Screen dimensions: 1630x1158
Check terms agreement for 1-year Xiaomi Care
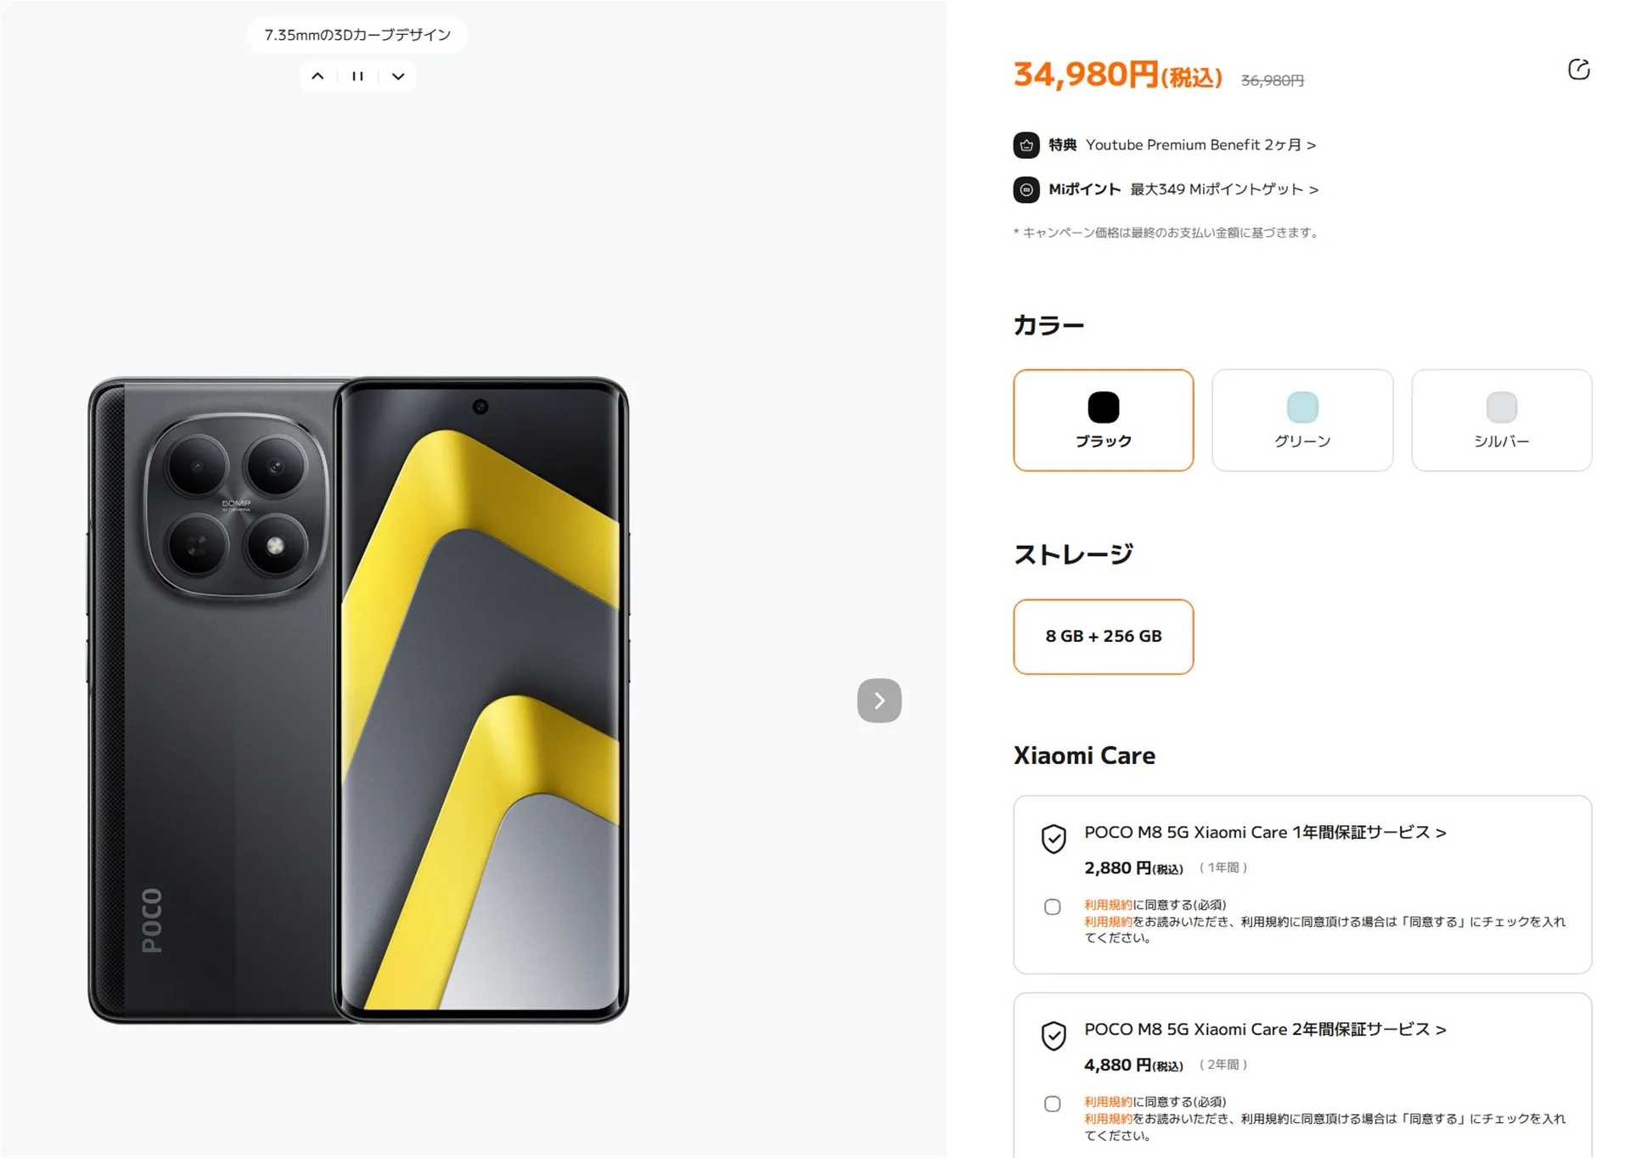[x=1052, y=907]
